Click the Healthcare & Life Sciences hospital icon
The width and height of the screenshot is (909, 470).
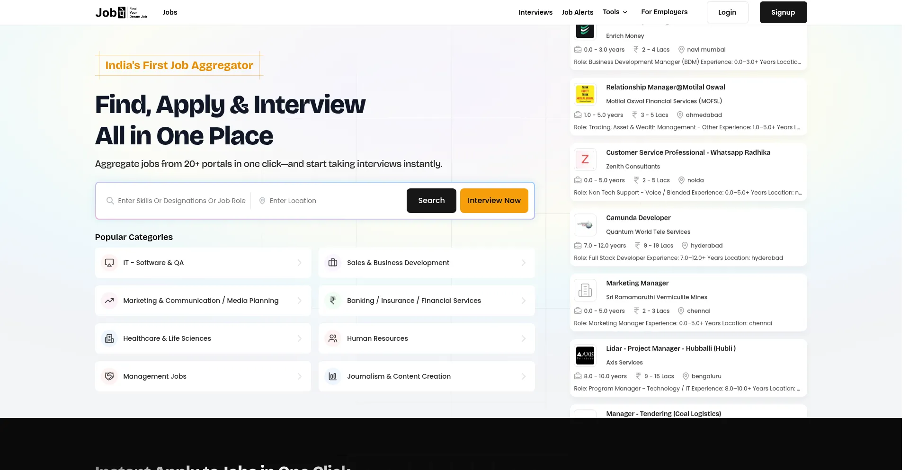pyautogui.click(x=109, y=338)
